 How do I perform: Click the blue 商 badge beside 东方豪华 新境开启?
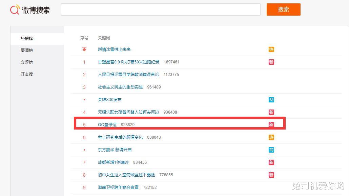[271, 150]
